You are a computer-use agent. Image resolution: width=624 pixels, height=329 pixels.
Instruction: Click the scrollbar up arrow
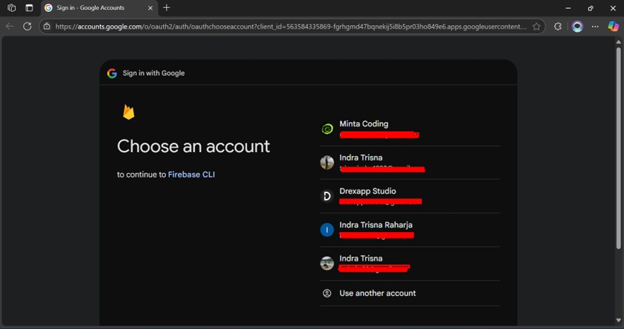point(619,42)
